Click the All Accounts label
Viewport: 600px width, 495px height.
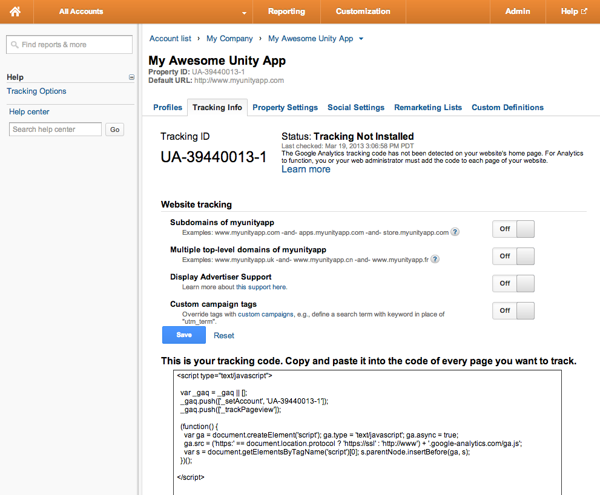point(81,11)
